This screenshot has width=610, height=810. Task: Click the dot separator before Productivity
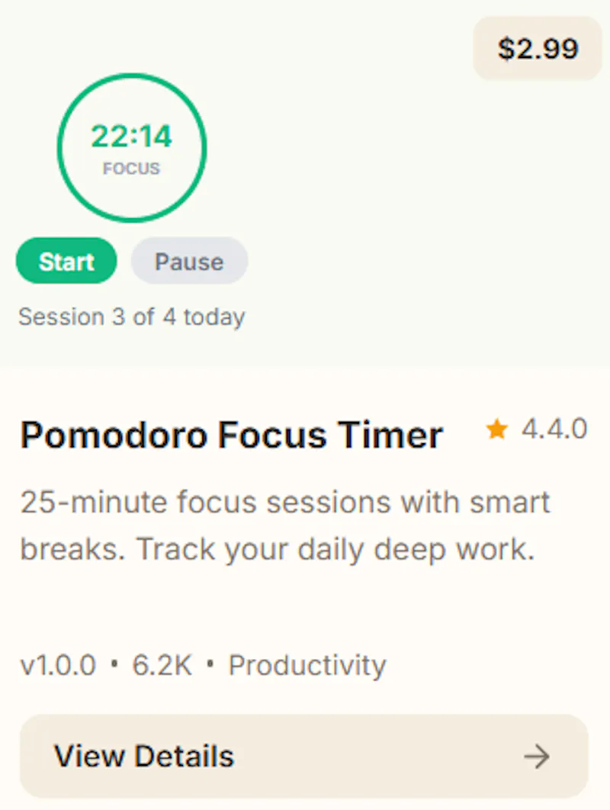point(210,664)
